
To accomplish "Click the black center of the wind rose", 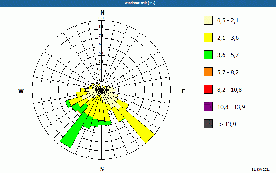I will [x=101, y=90].
